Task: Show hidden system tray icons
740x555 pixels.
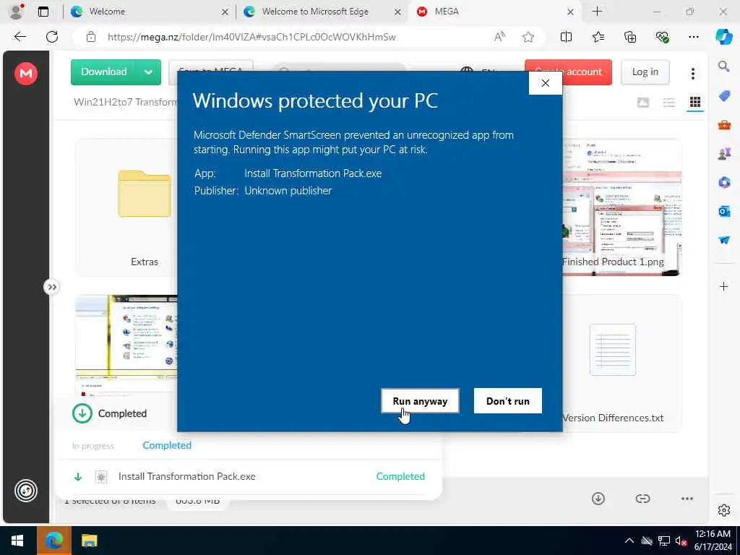Action: [x=629, y=541]
